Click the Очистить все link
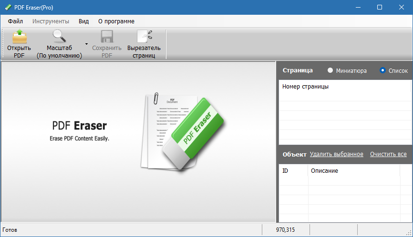The image size is (413, 237). click(x=388, y=154)
